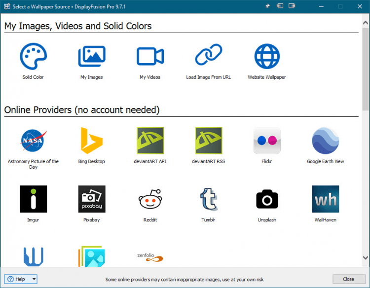This screenshot has width=370, height=288.
Task: Click the "My Videos" label
Action: (150, 77)
